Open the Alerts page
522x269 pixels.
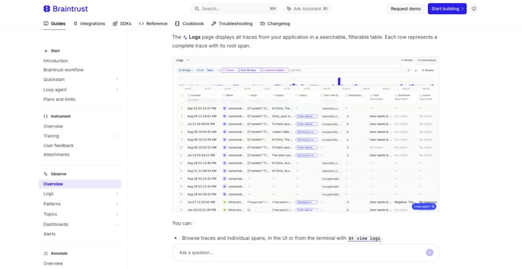point(49,234)
